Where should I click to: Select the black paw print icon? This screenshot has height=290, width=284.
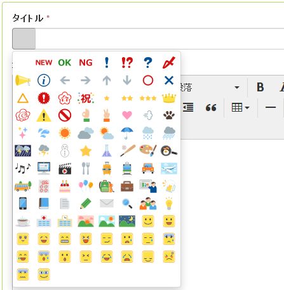pos(169,115)
